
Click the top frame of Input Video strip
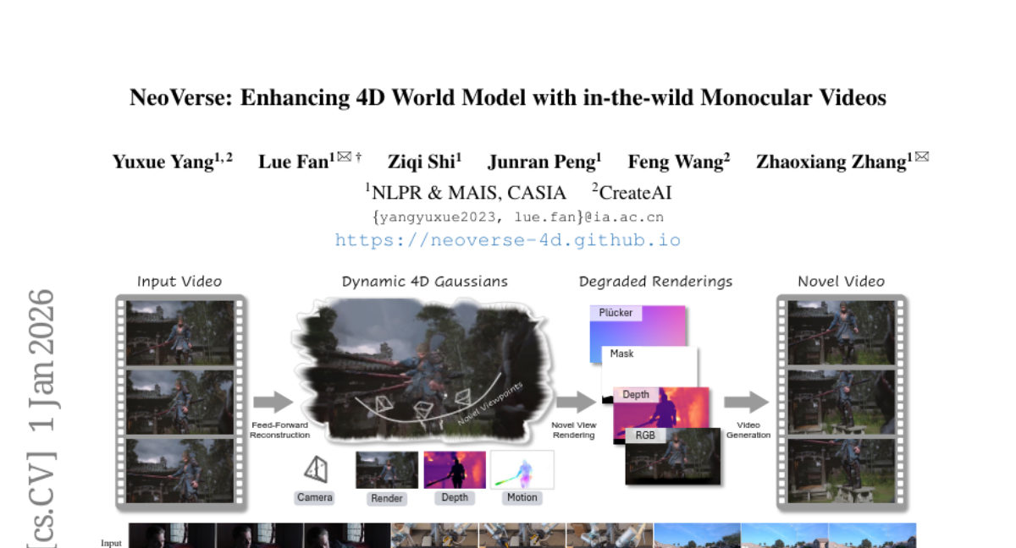[x=180, y=332]
